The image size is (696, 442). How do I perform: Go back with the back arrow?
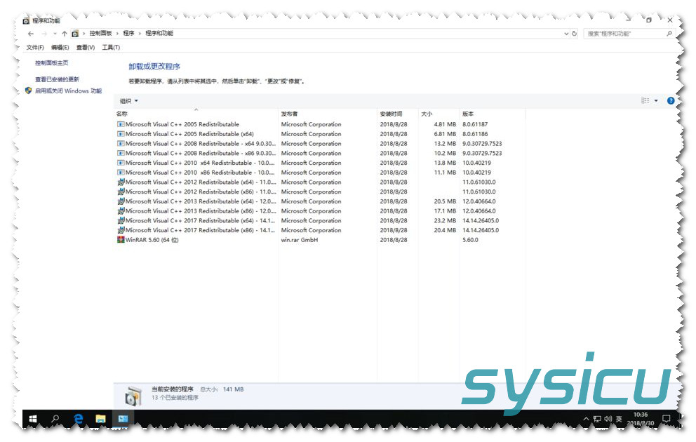pyautogui.click(x=31, y=34)
